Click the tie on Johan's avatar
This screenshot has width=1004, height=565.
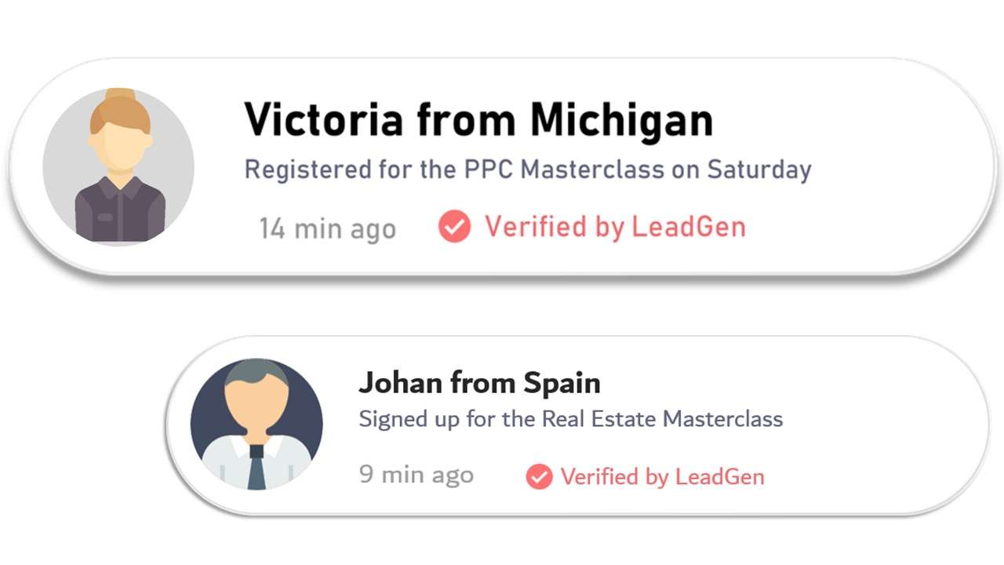pos(256,466)
